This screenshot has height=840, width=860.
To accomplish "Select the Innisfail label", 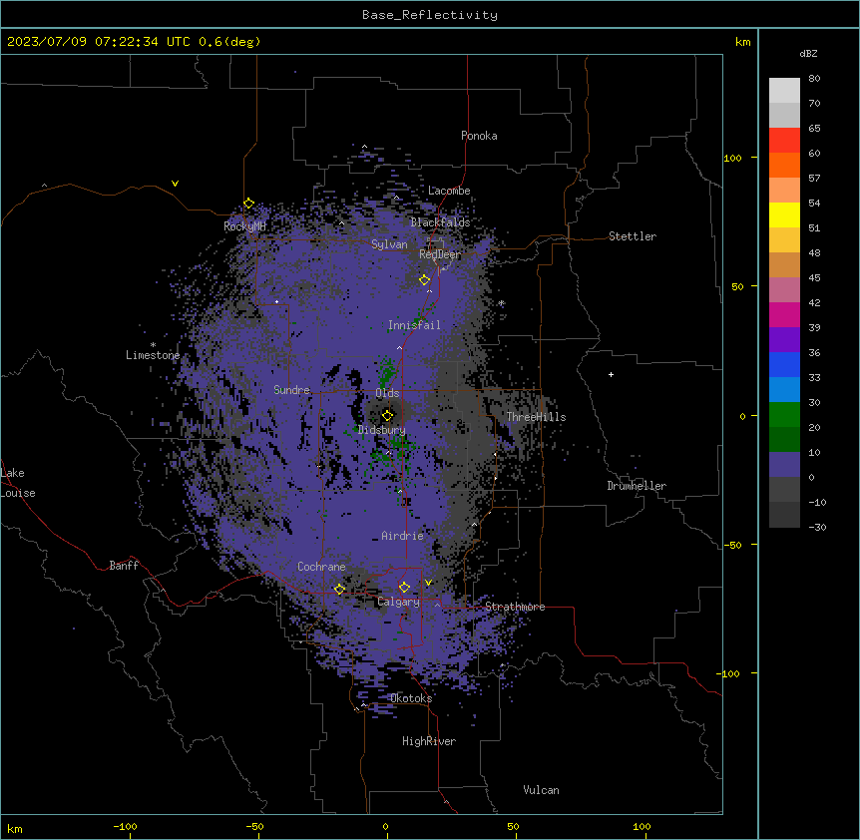I will pyautogui.click(x=414, y=325).
